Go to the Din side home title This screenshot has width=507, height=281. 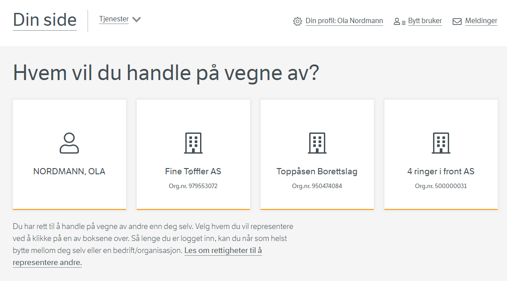[x=45, y=20]
